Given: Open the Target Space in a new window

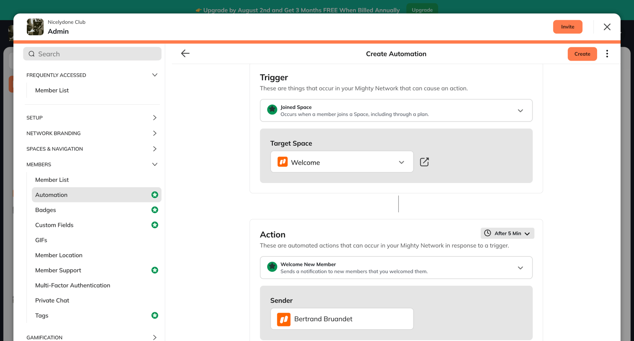Looking at the screenshot, I should click(424, 162).
